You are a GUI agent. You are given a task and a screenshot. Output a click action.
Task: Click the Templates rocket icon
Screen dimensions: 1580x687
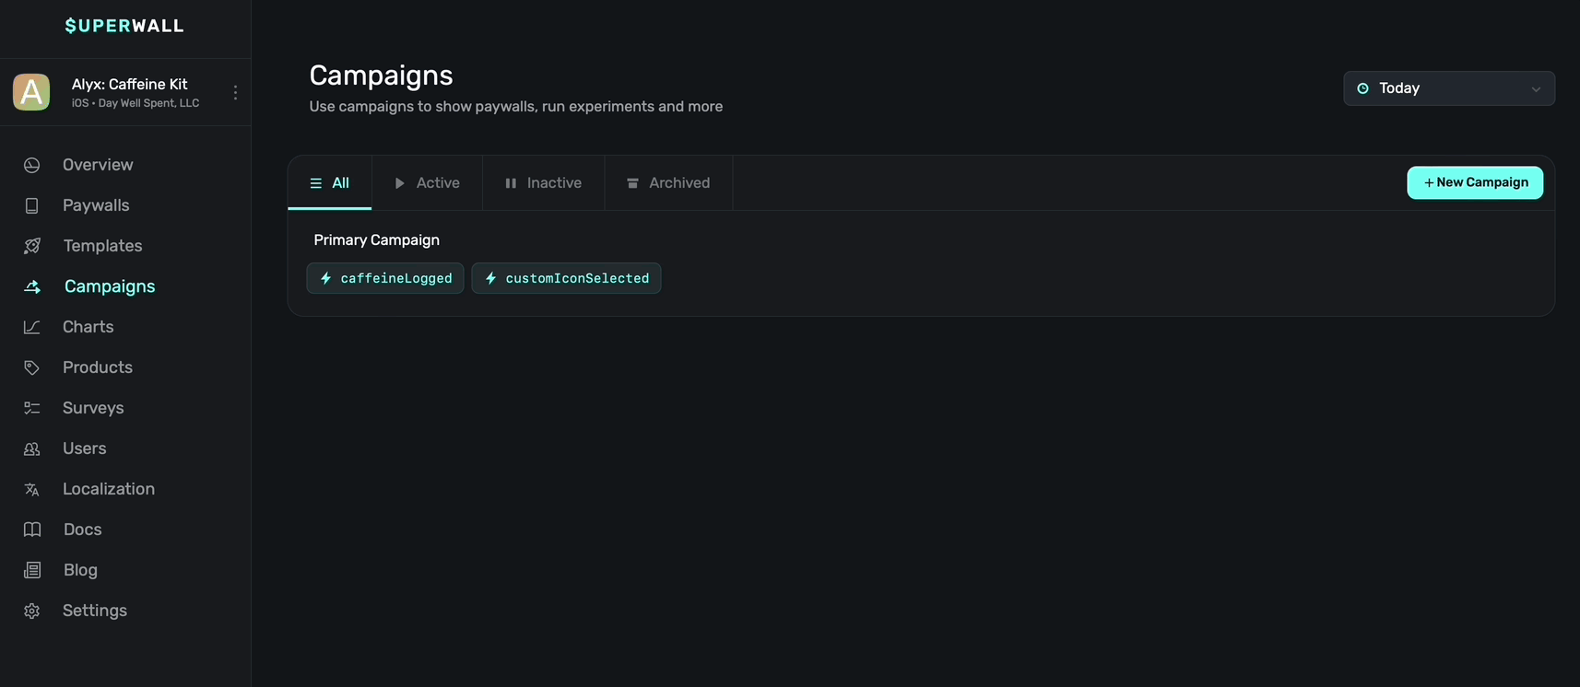[32, 246]
